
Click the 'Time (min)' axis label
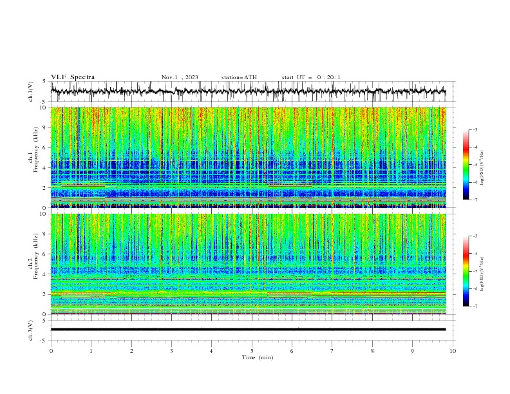tap(258, 357)
